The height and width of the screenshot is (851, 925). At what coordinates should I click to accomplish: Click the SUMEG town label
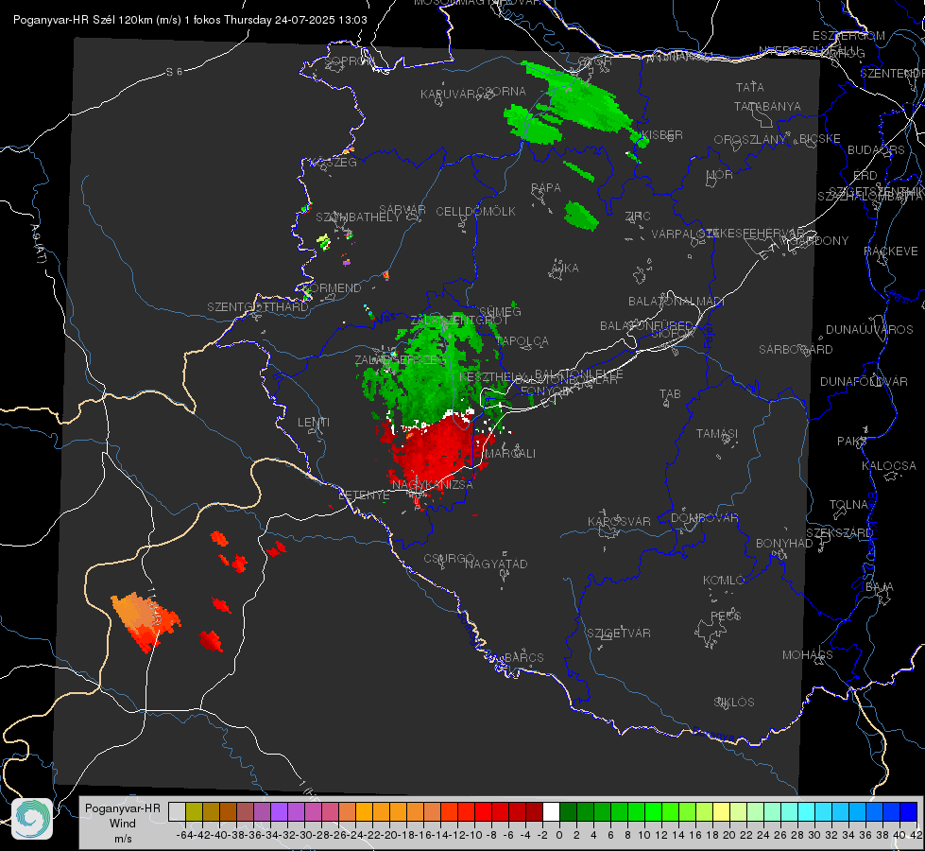click(500, 311)
